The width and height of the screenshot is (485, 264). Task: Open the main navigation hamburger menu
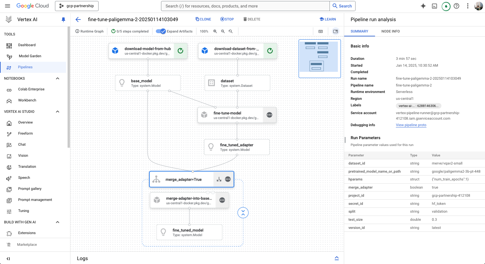pyautogui.click(x=8, y=6)
